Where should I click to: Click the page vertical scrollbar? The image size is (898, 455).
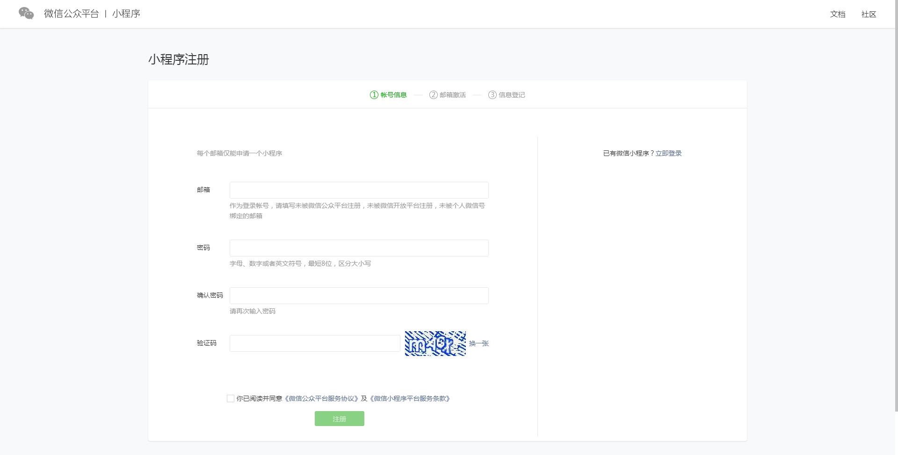[896, 206]
